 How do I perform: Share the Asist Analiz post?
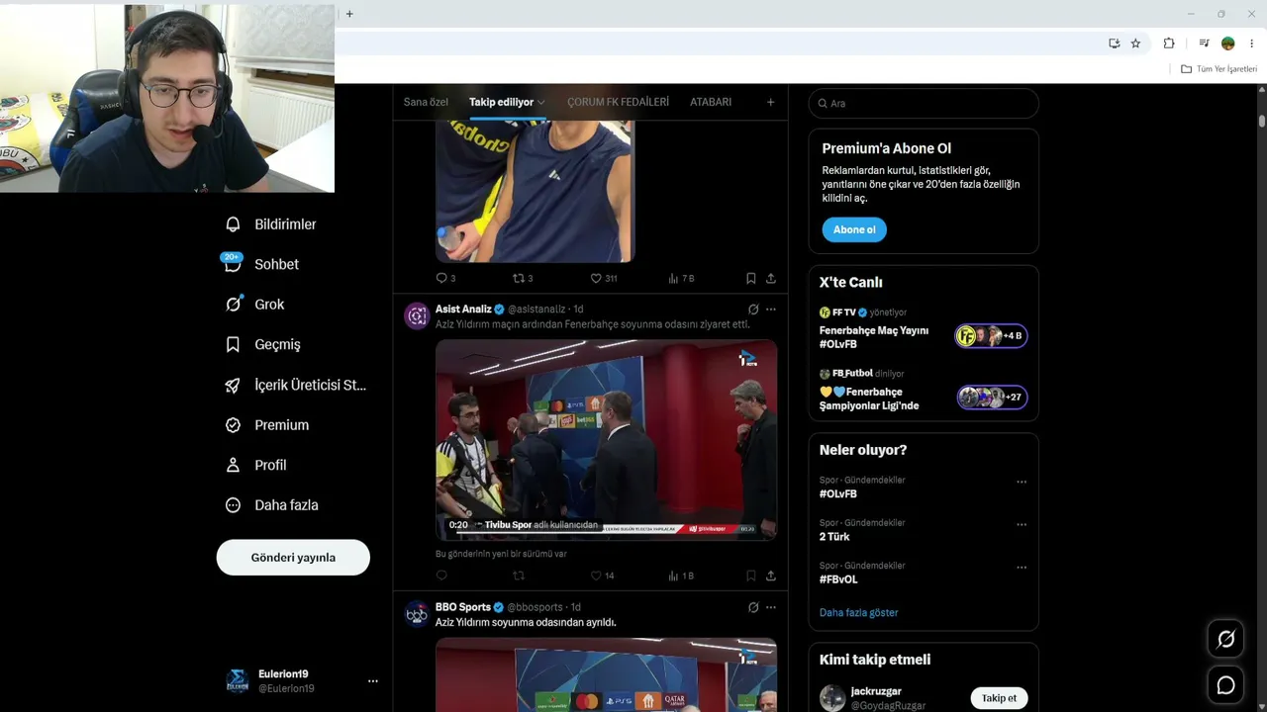click(771, 576)
